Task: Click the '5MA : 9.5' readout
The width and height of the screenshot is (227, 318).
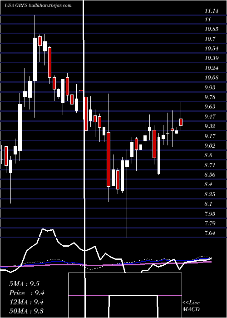Action: coord(25,284)
